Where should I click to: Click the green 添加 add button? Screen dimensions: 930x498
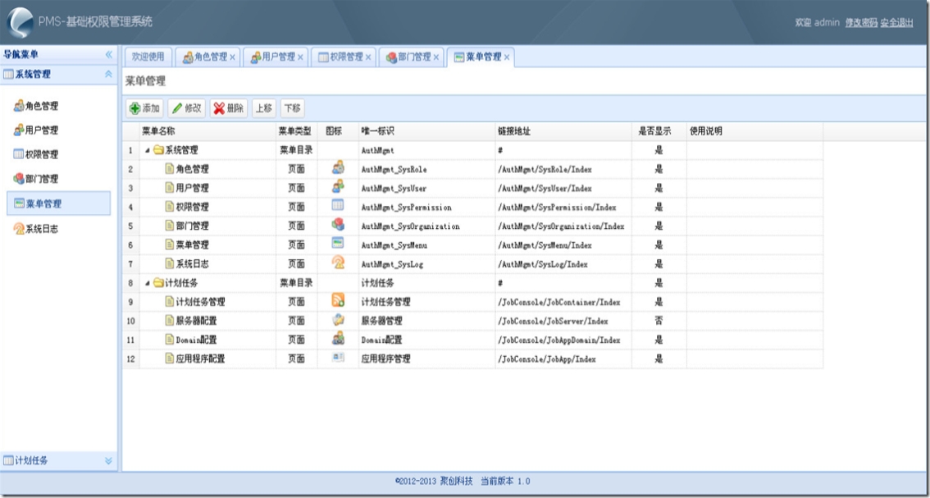click(144, 108)
